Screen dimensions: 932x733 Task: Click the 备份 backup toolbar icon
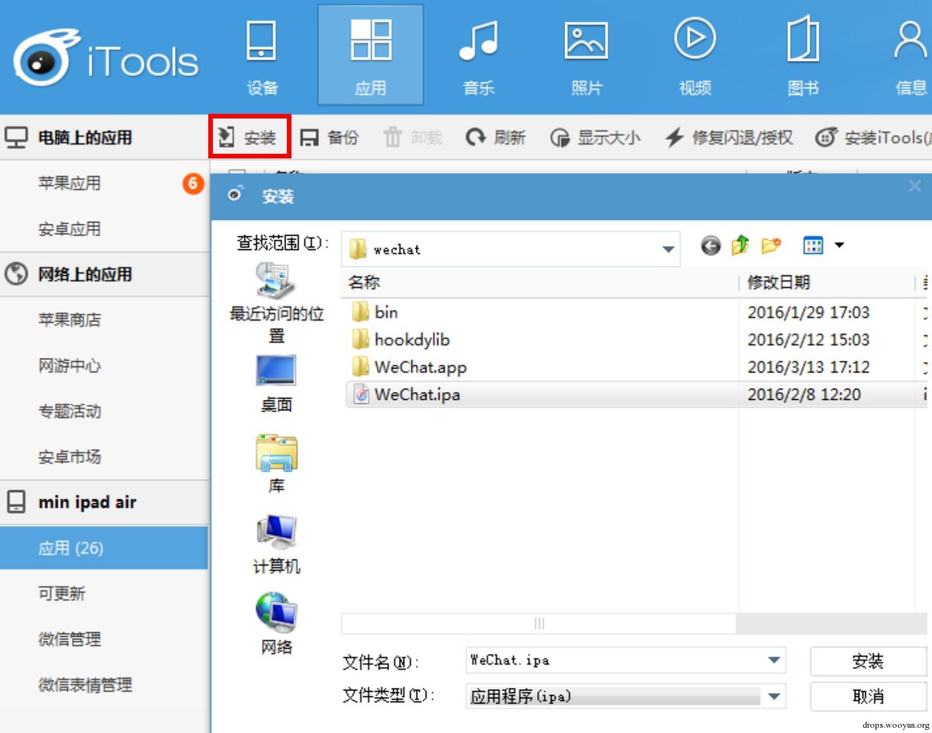308,137
